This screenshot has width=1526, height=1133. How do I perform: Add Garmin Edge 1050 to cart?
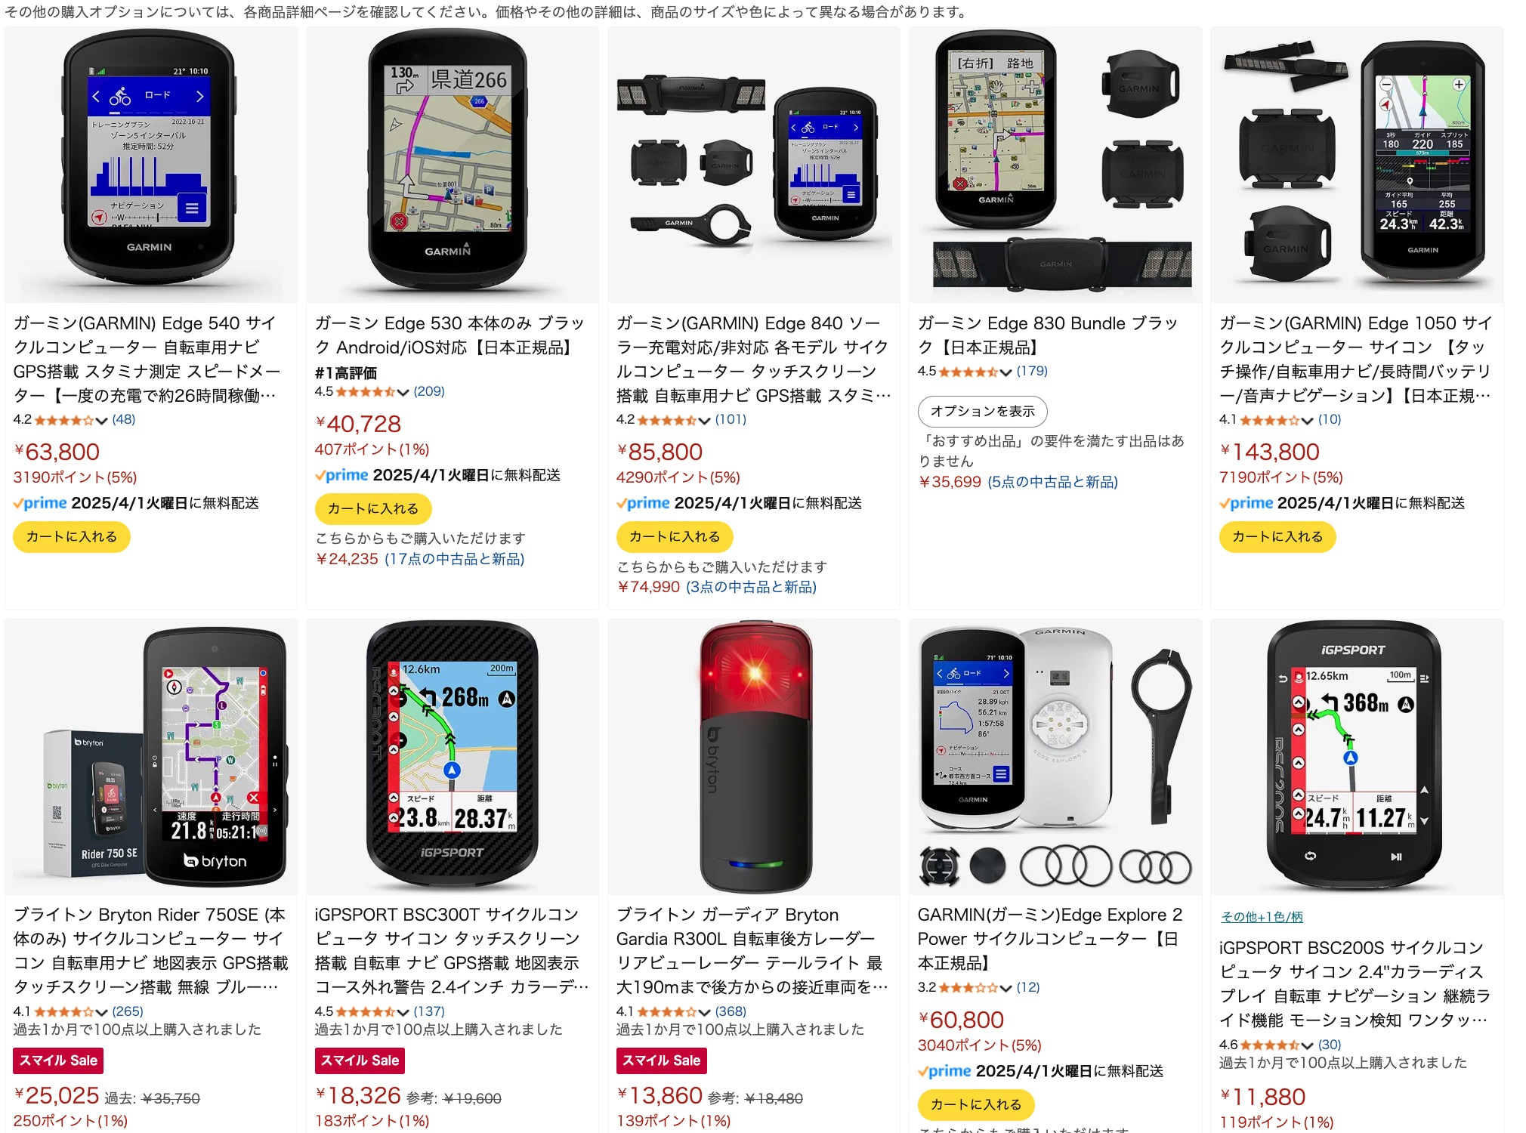tap(1277, 536)
